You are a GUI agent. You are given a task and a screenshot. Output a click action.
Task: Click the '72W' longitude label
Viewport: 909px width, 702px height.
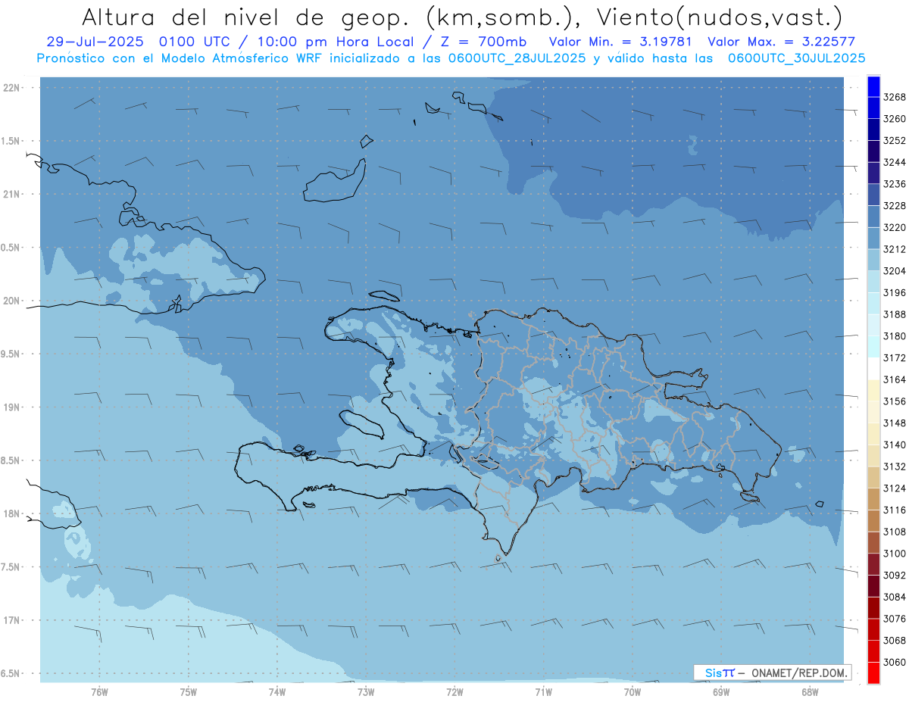pyautogui.click(x=455, y=692)
